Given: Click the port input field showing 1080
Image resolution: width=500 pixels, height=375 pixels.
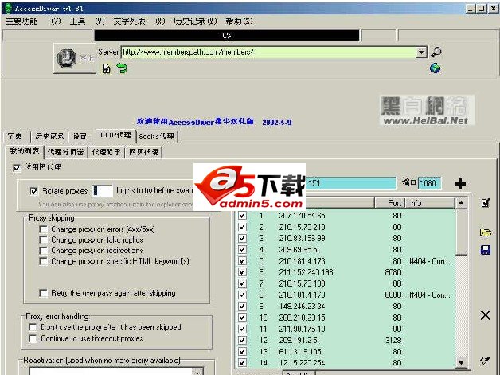Looking at the screenshot, I should click(x=429, y=183).
